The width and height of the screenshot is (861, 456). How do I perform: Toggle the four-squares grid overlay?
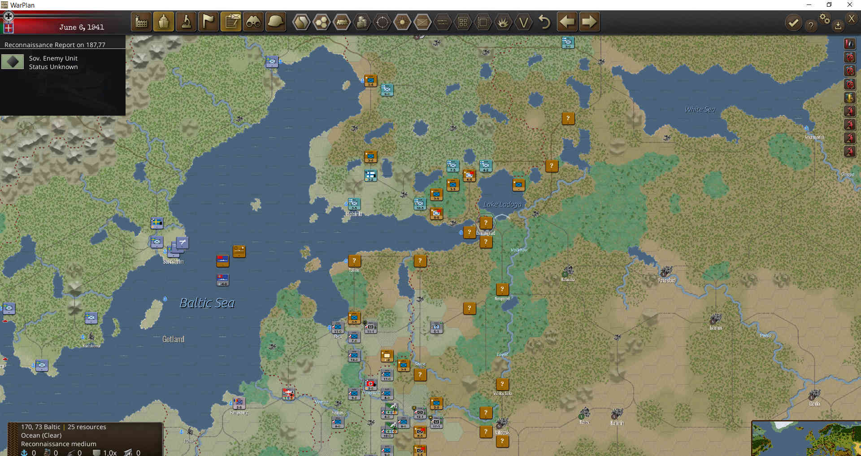pyautogui.click(x=463, y=22)
